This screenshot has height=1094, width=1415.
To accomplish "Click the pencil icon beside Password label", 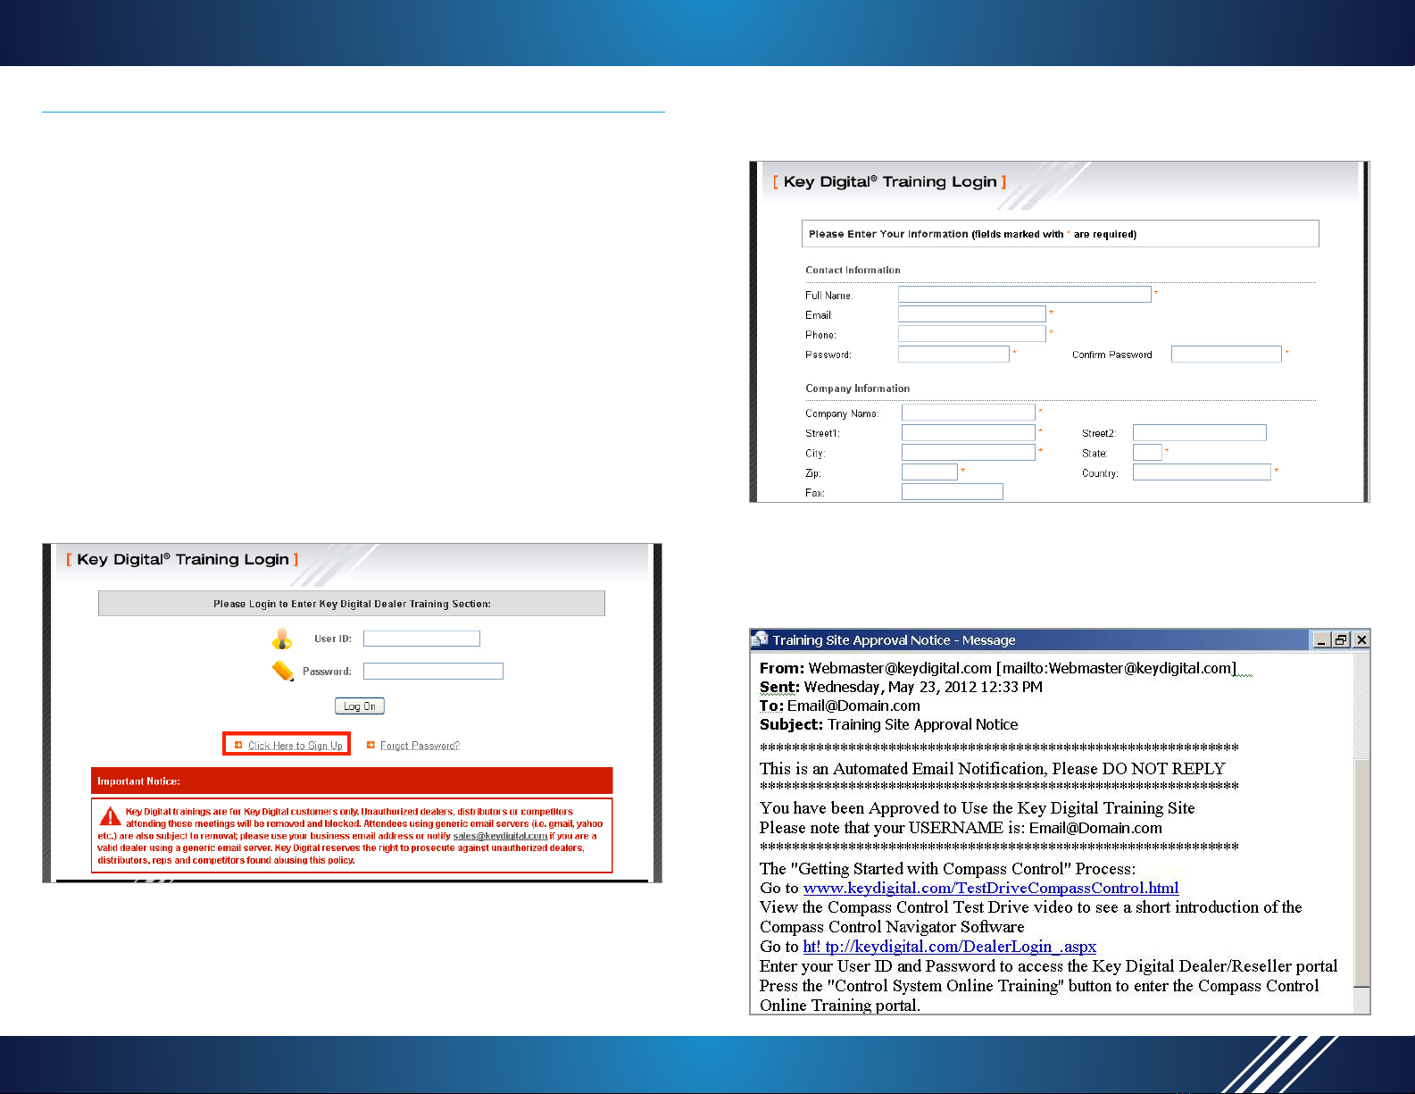I will pyautogui.click(x=283, y=671).
